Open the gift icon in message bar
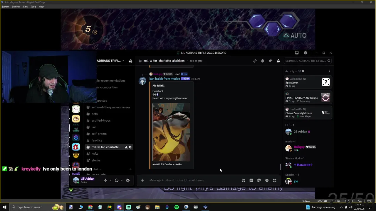 (243, 180)
